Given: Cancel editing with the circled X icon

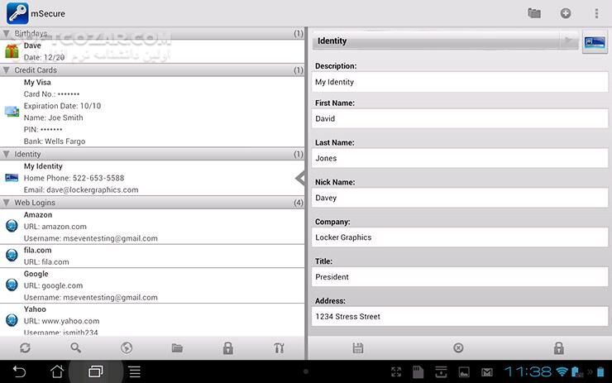Looking at the screenshot, I should (x=458, y=348).
